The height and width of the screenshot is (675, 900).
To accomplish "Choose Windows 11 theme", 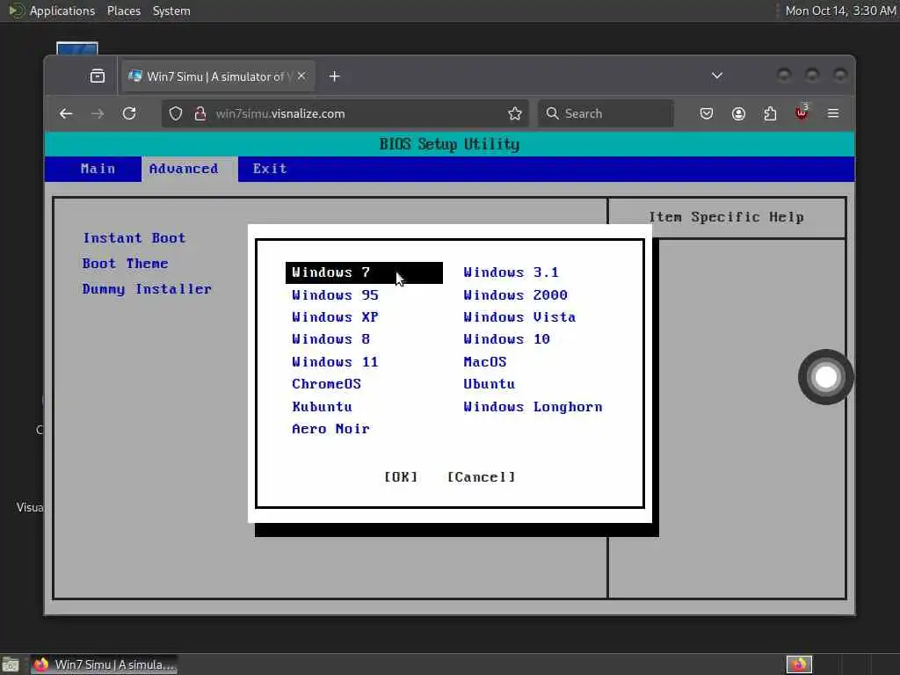I will [x=335, y=362].
